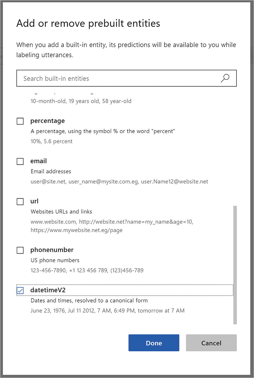Select the phonenumber entity checkbox
254x378 pixels.
pyautogui.click(x=20, y=250)
